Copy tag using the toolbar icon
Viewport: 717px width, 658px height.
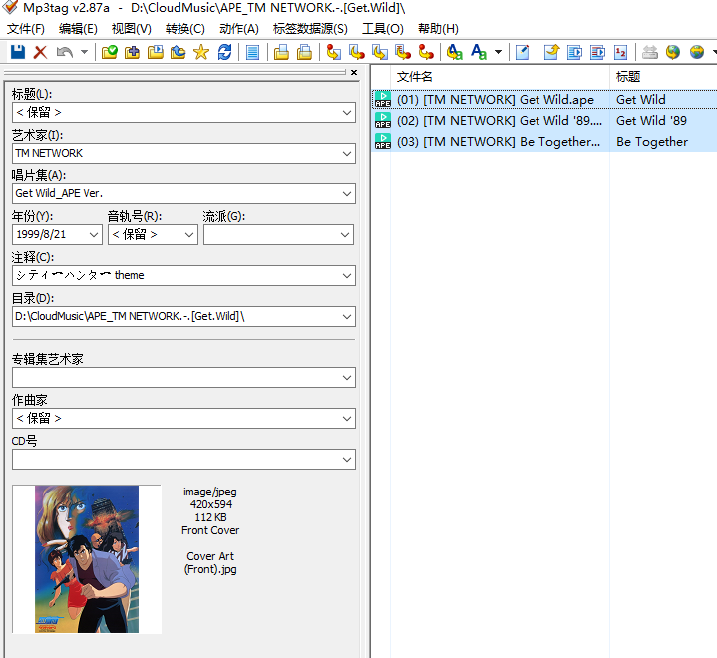281,52
